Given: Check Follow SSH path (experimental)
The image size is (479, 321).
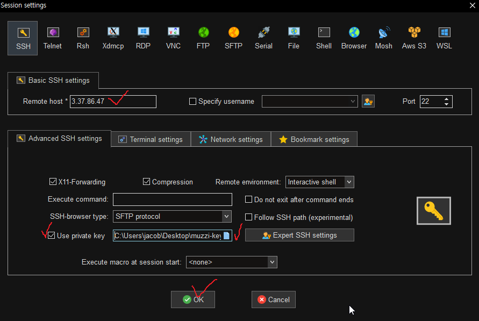Looking at the screenshot, I should point(249,217).
